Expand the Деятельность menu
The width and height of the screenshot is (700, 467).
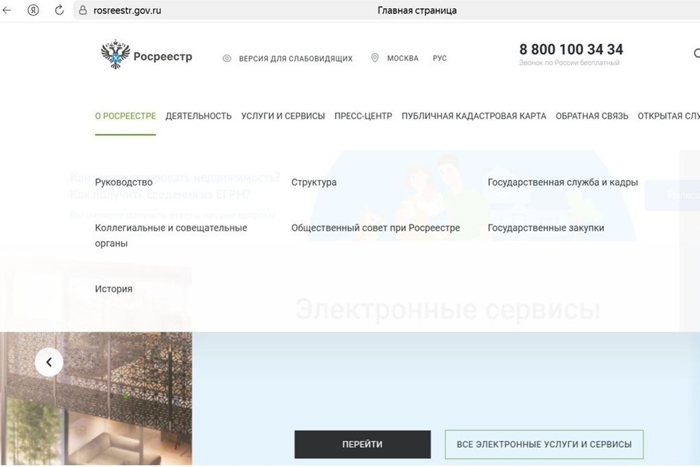tap(198, 116)
